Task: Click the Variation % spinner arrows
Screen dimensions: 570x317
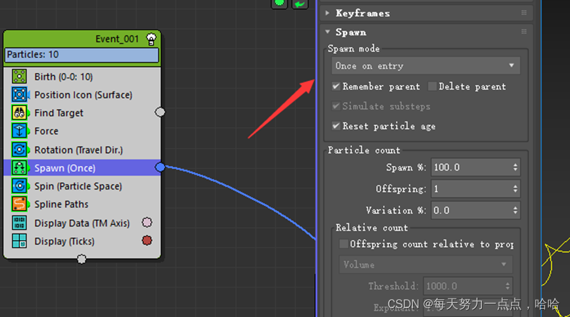Action: (515, 210)
